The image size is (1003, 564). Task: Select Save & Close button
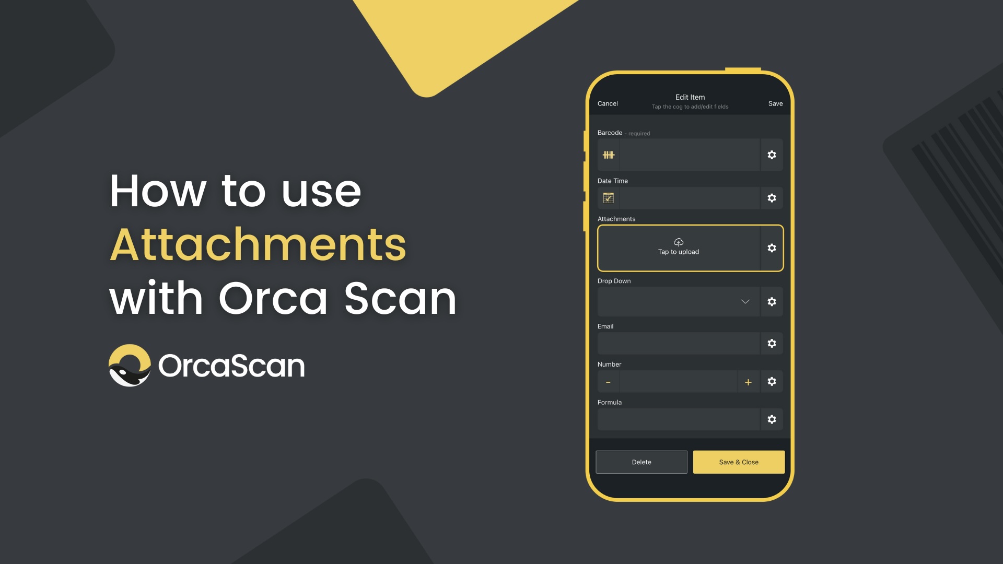[x=739, y=462]
